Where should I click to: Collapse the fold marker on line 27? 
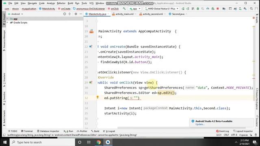click(x=97, y=72)
